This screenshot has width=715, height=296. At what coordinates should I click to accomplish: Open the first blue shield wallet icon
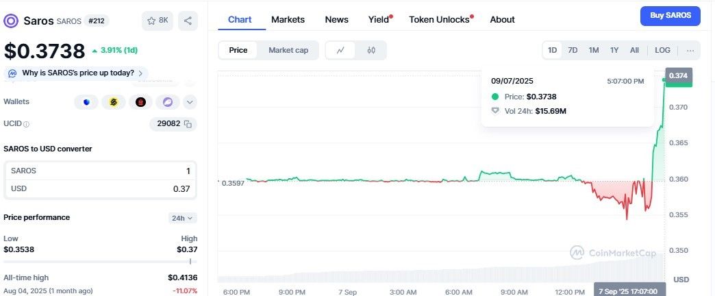click(x=86, y=102)
